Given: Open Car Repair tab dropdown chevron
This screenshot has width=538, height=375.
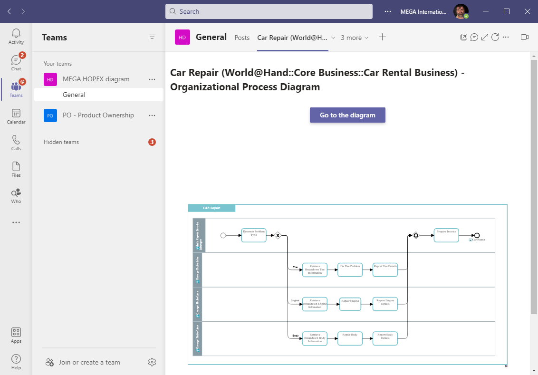Looking at the screenshot, I should [x=333, y=38].
